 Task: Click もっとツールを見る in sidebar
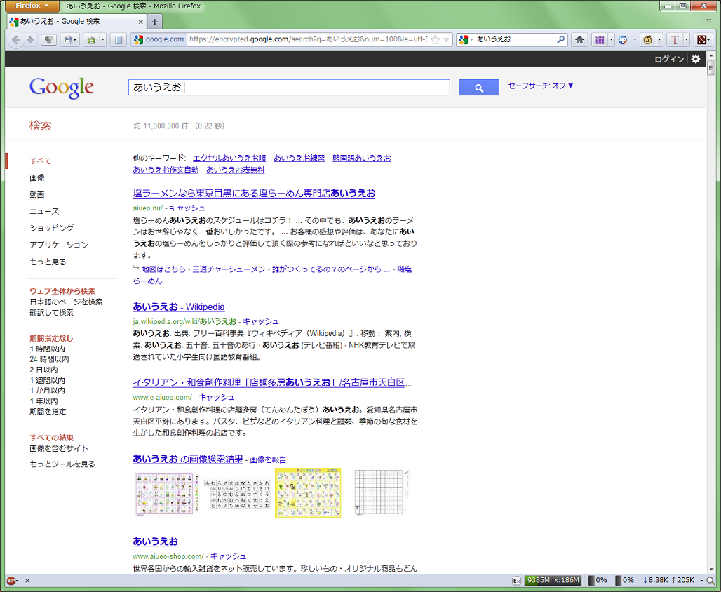(62, 464)
